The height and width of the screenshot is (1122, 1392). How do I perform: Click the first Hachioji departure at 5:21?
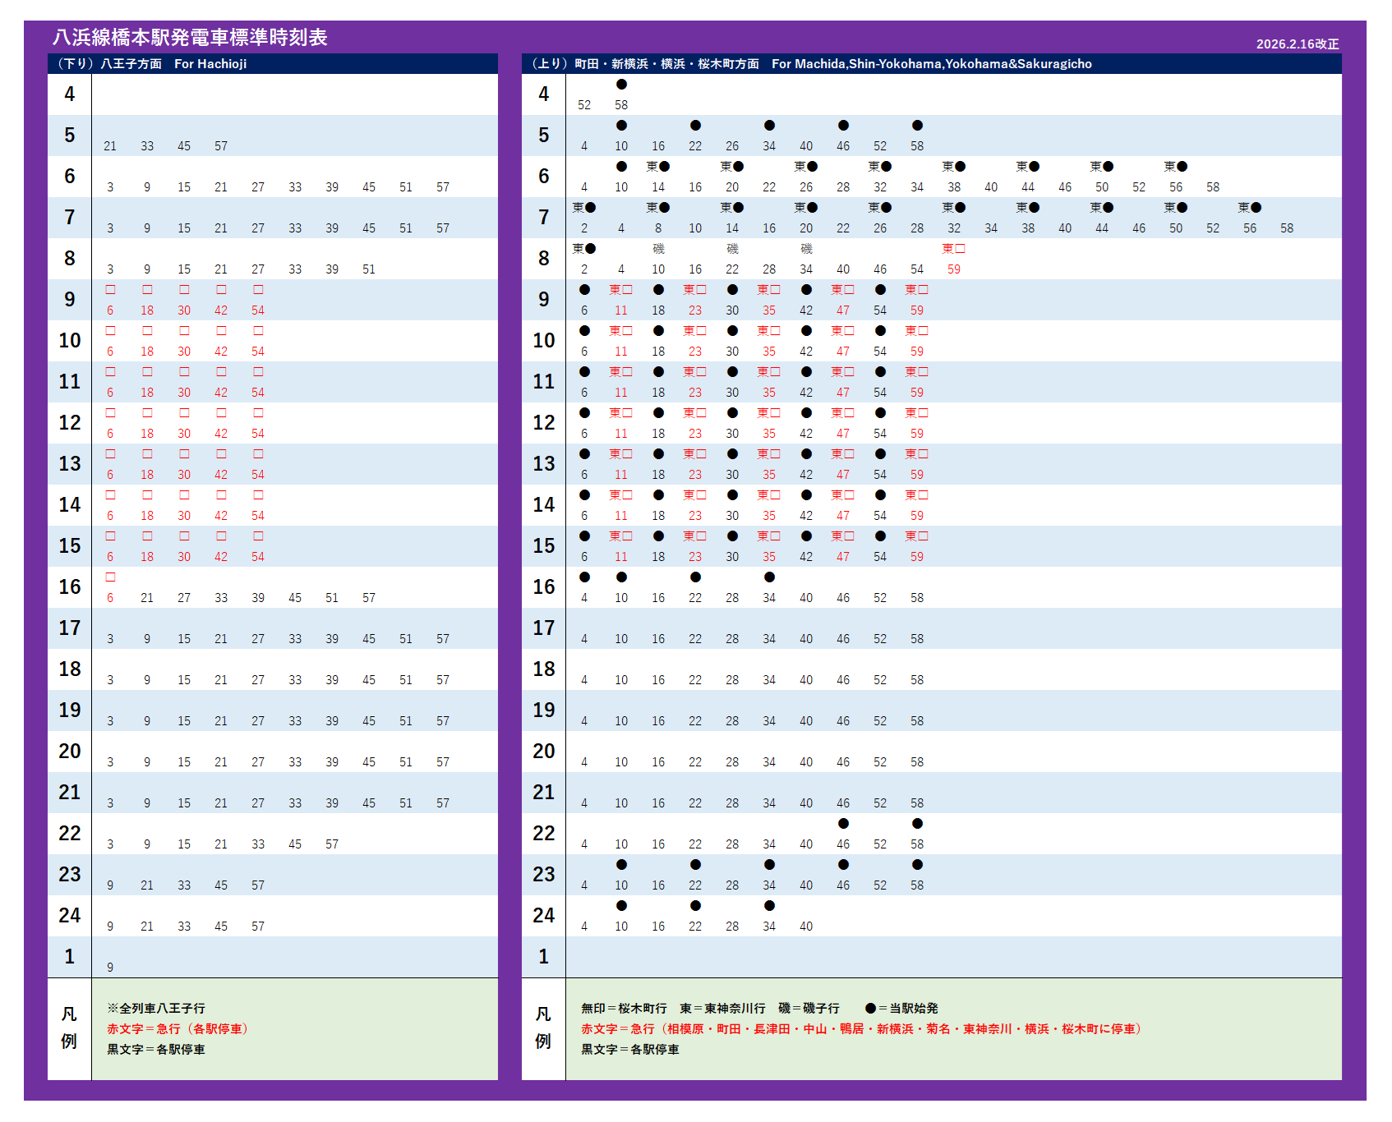tap(110, 146)
